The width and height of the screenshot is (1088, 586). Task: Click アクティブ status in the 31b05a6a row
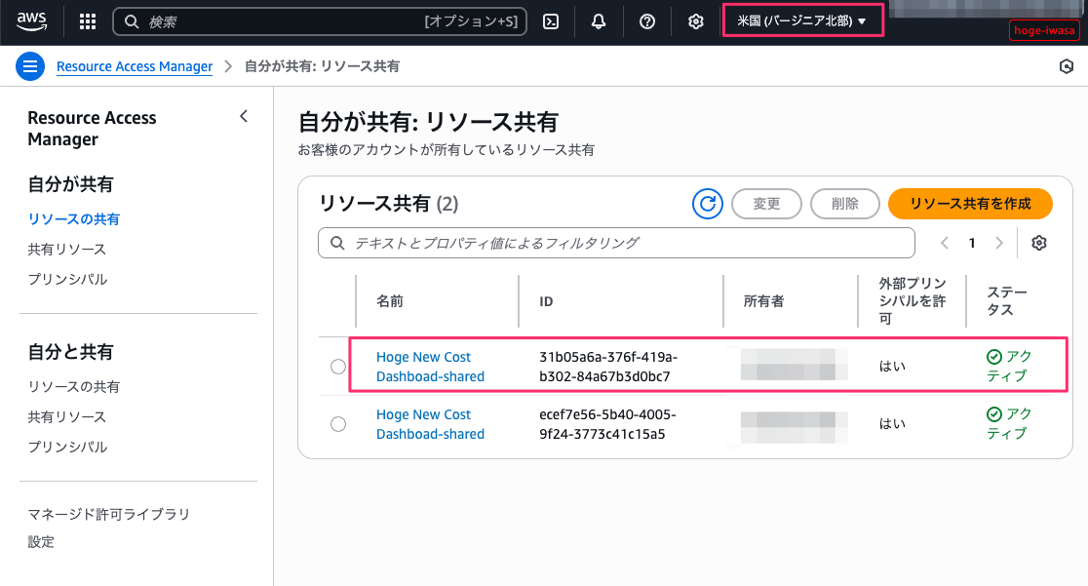pyautogui.click(x=1009, y=366)
